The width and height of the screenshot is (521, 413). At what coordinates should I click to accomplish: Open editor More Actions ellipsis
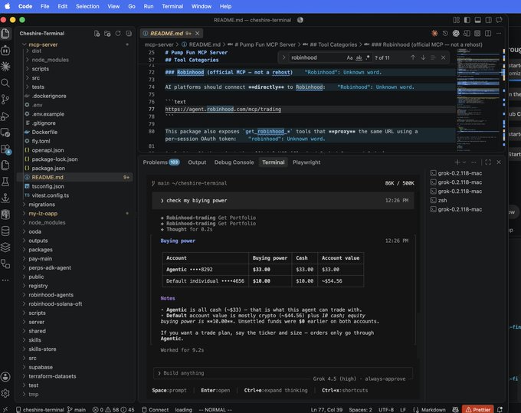[x=499, y=33]
